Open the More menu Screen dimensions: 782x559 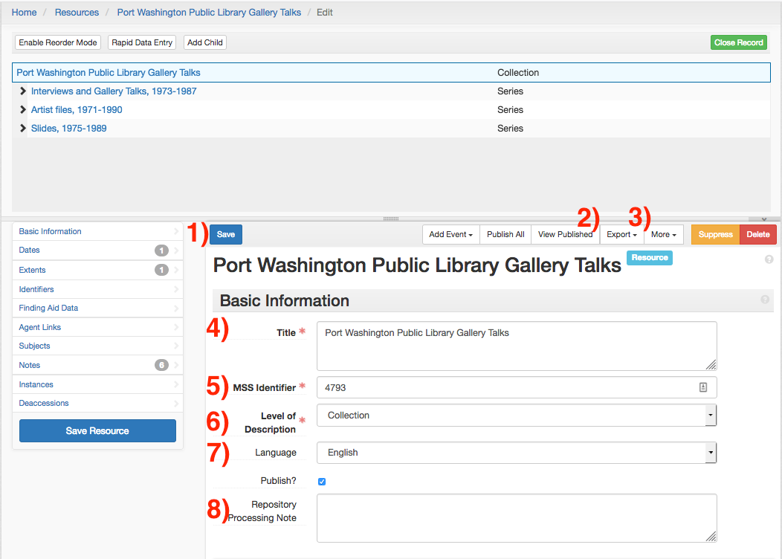[663, 235]
